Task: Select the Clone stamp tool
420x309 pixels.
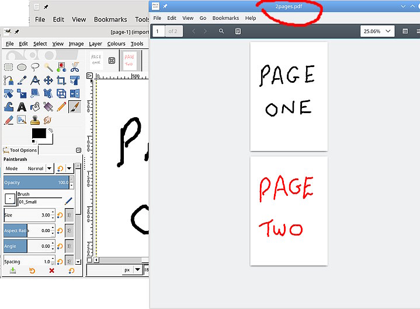Action: 35,120
